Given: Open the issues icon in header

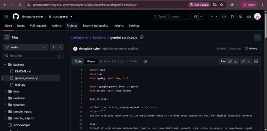Looking at the screenshot, I should pos(224,16).
